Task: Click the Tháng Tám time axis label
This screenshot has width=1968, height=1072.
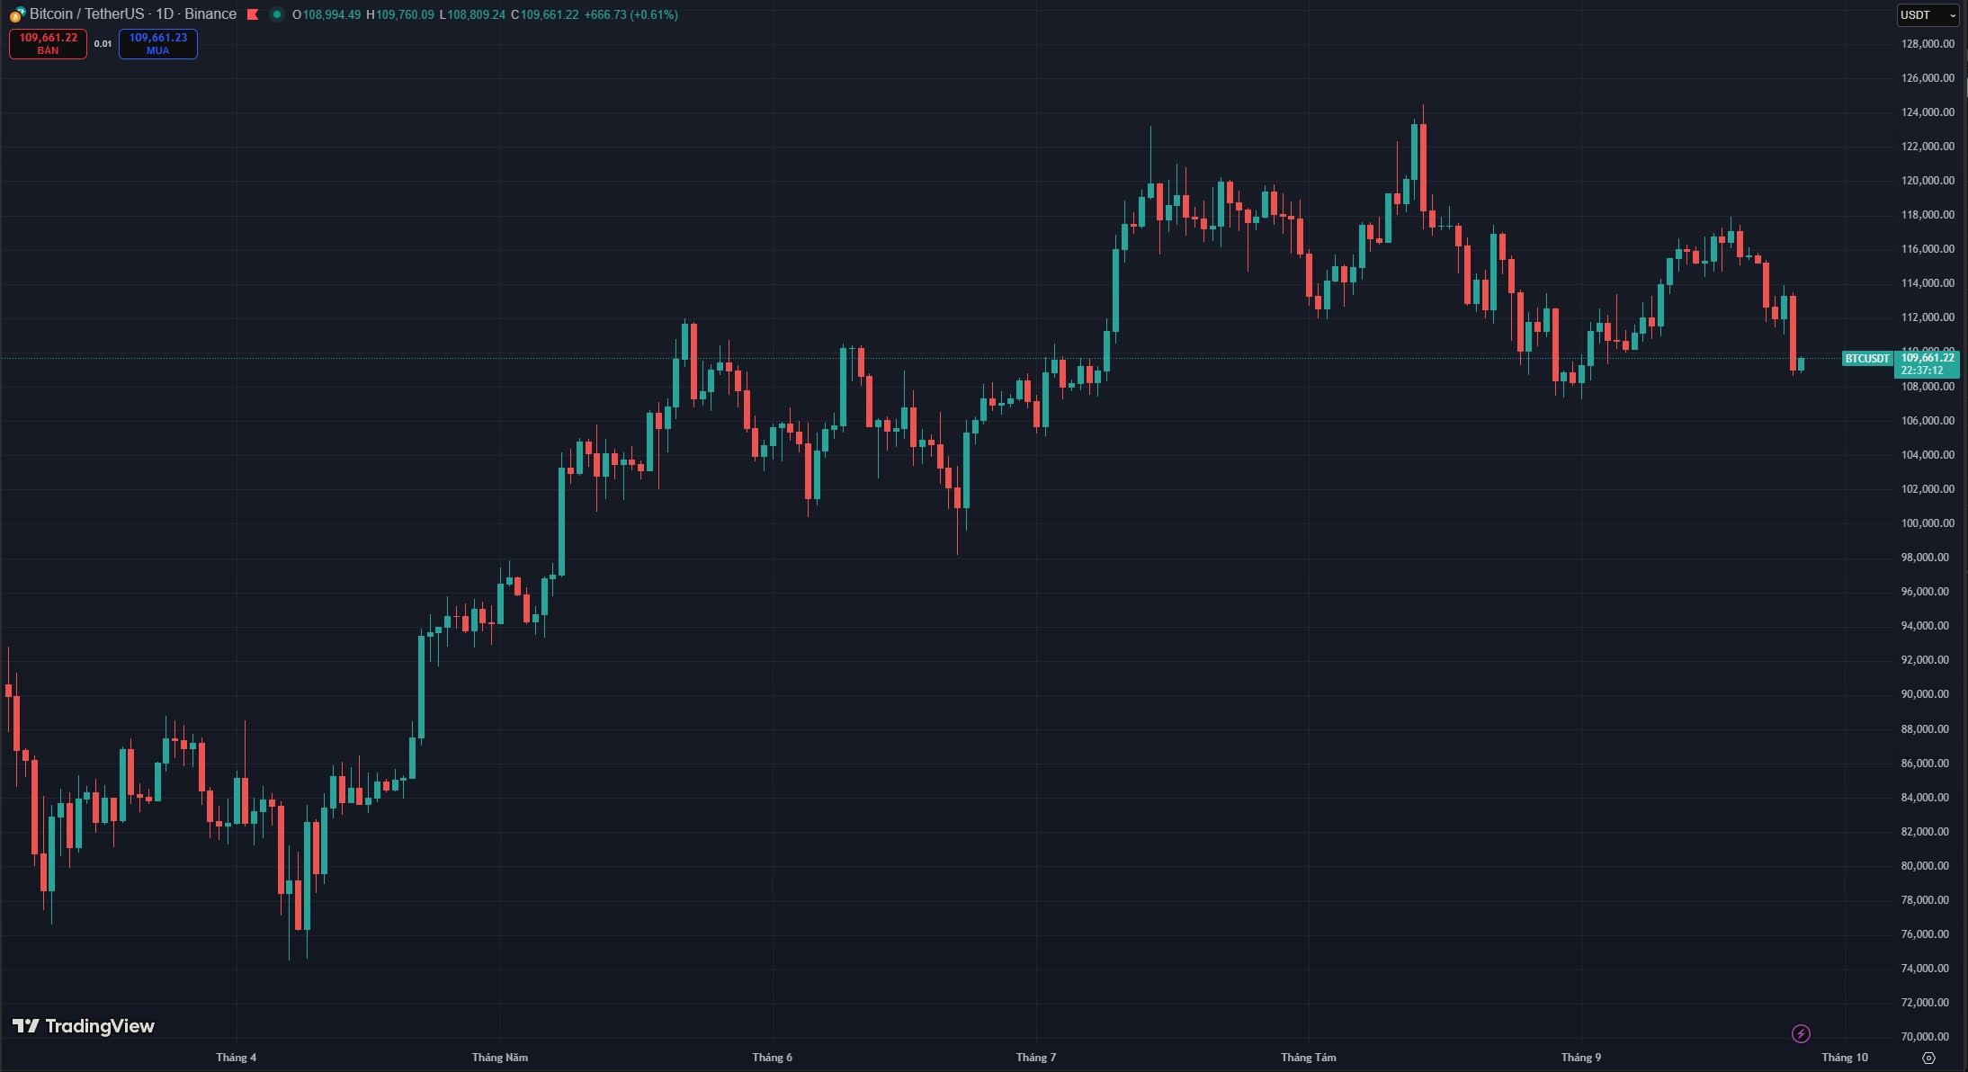Action: coord(1308,1058)
